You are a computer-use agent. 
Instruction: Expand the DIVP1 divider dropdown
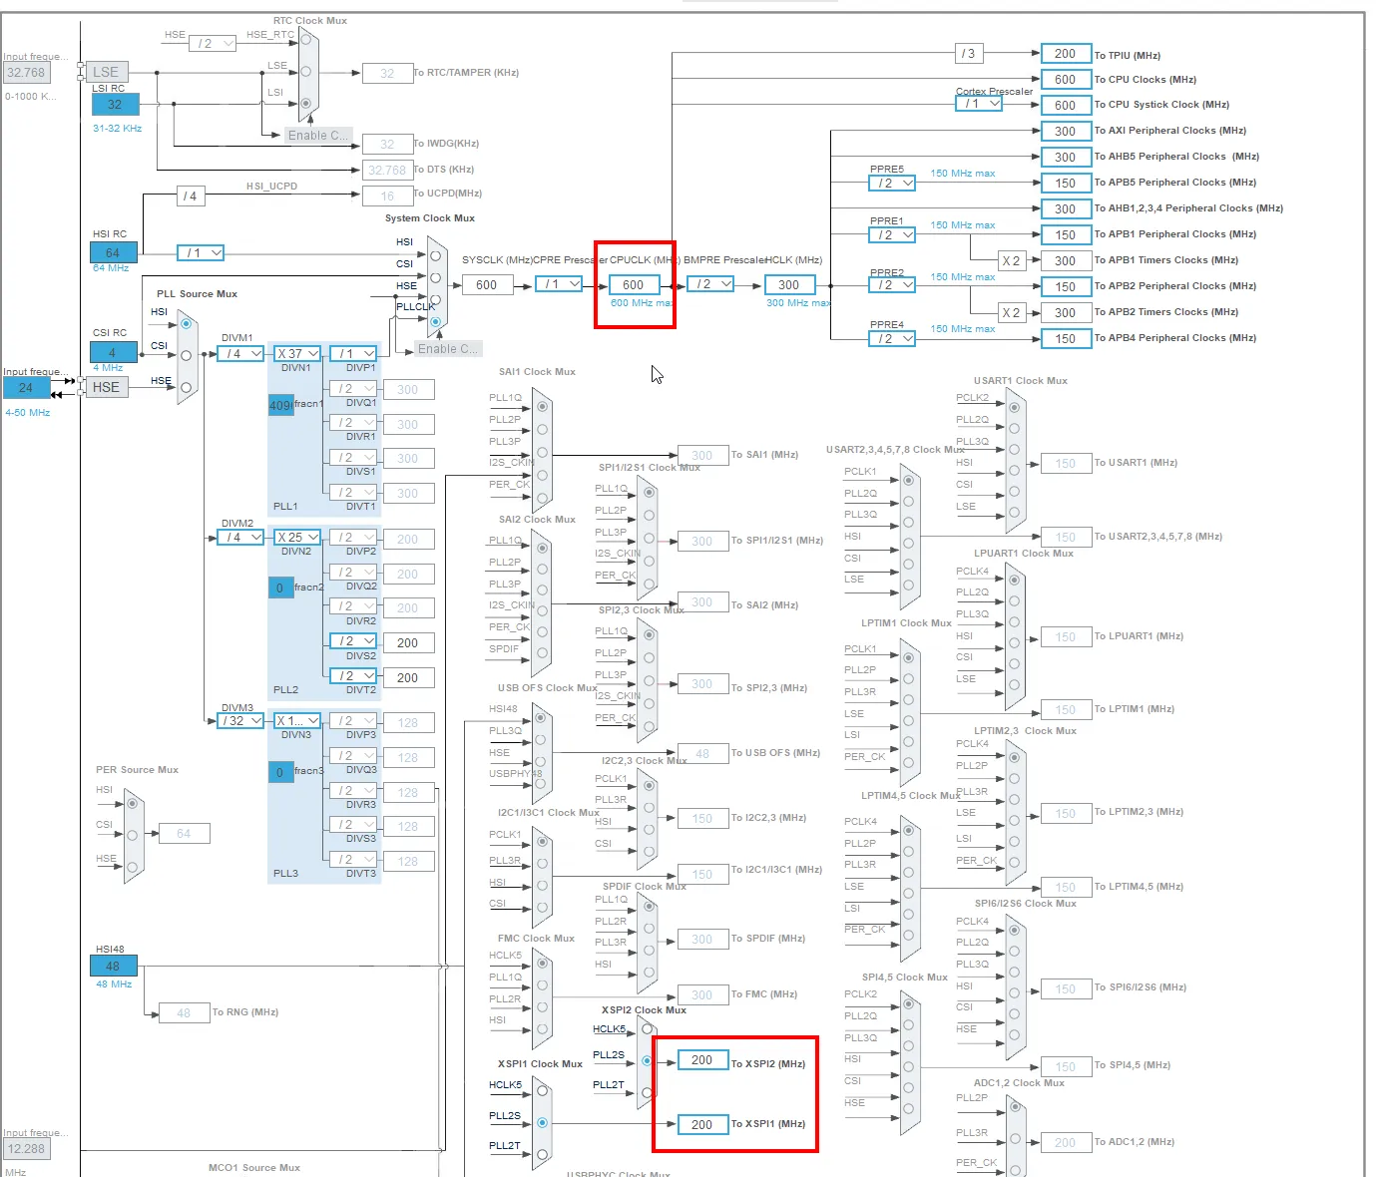(354, 353)
